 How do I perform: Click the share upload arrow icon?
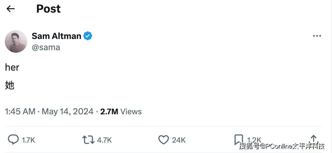point(313,139)
